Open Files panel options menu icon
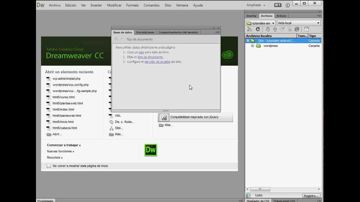Screen dimensions: 360x202 pos(319,16)
